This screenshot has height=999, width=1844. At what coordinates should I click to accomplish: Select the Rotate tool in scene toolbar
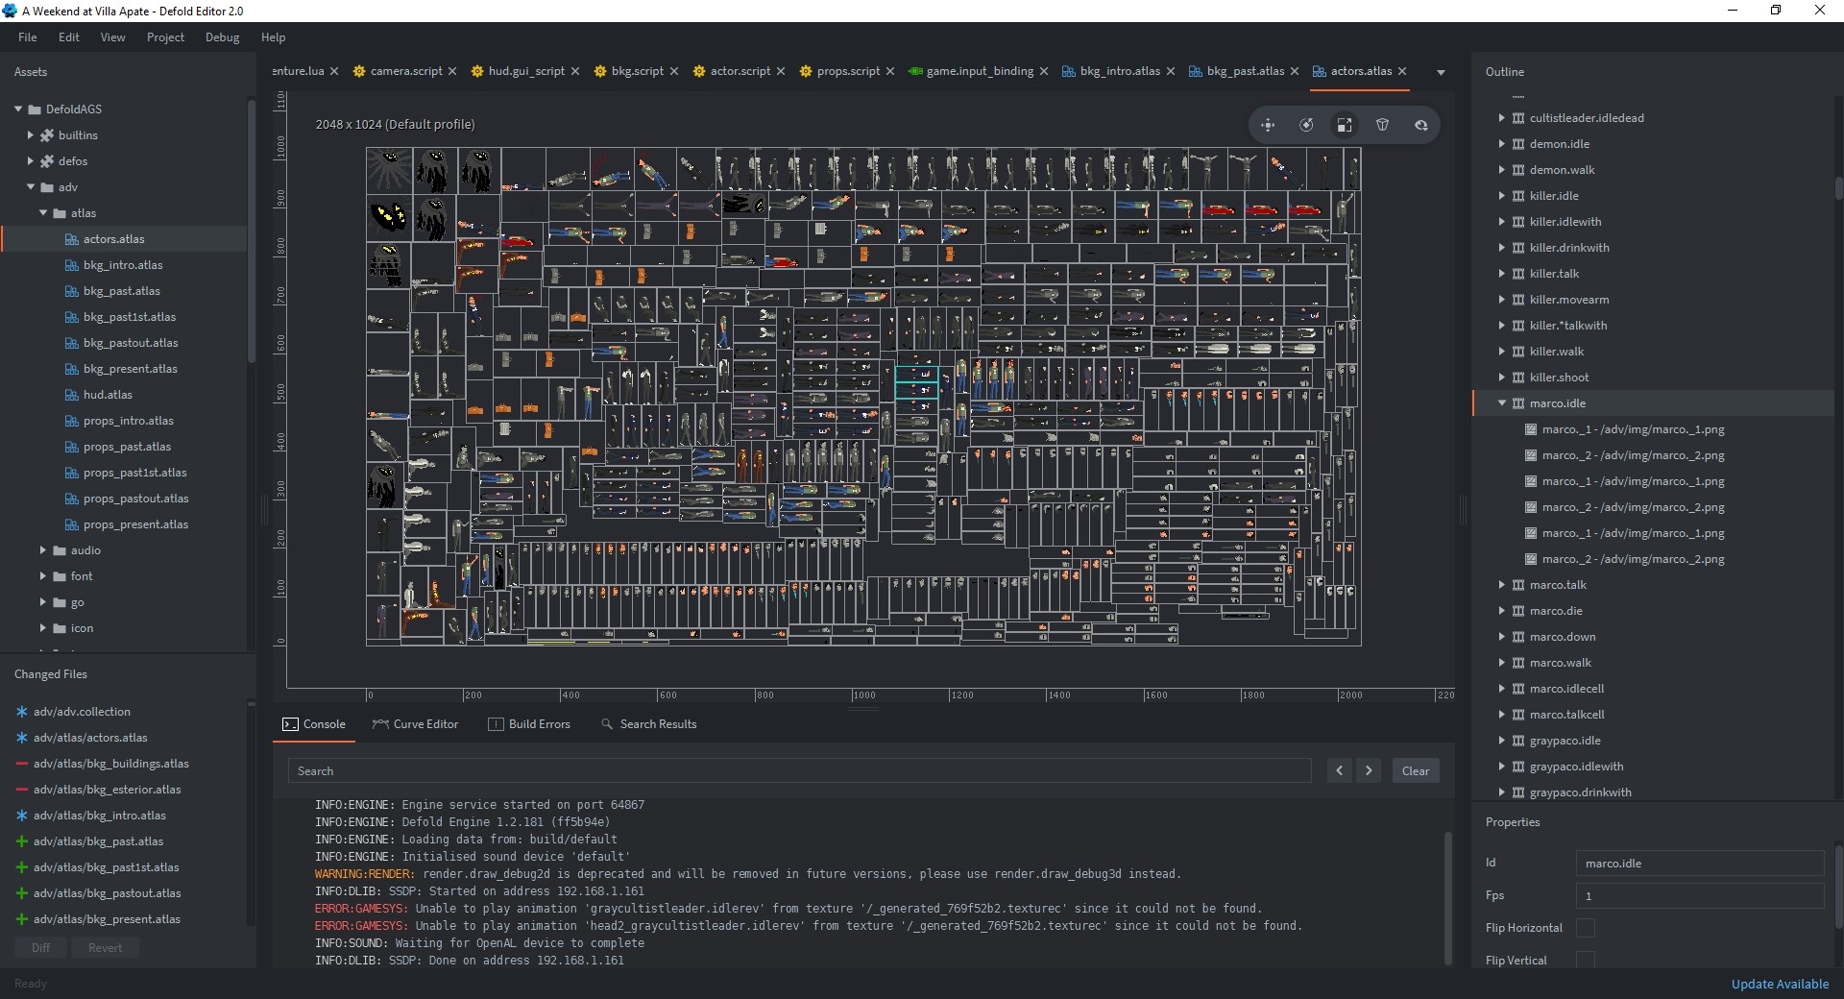tap(1306, 125)
